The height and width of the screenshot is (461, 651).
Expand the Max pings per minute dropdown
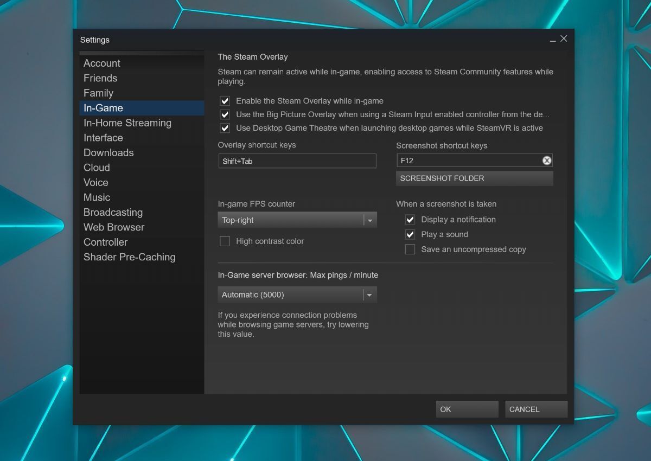[x=297, y=295]
